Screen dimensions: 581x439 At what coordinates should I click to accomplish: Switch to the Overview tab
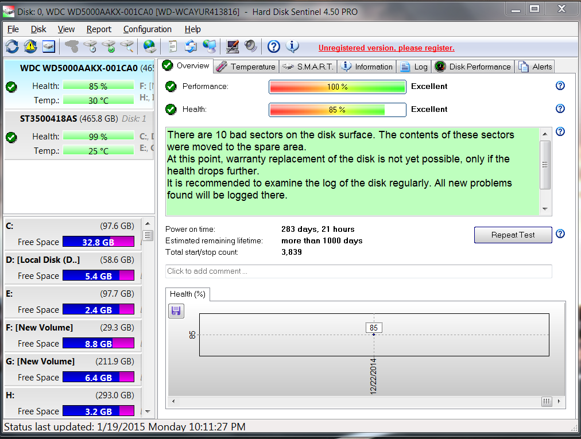[186, 65]
